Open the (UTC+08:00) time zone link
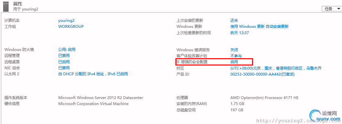The height and width of the screenshot is (124, 342). (276, 68)
